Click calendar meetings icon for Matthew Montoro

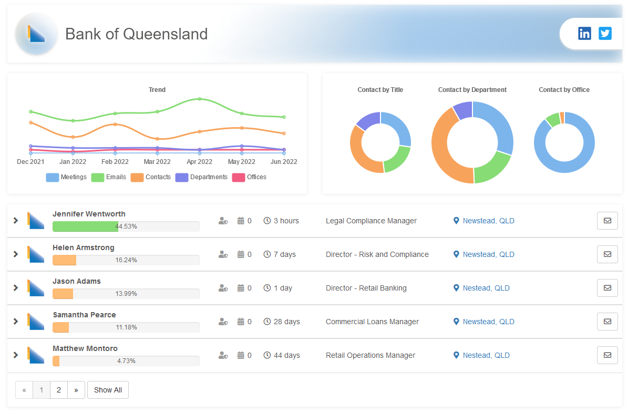point(241,355)
